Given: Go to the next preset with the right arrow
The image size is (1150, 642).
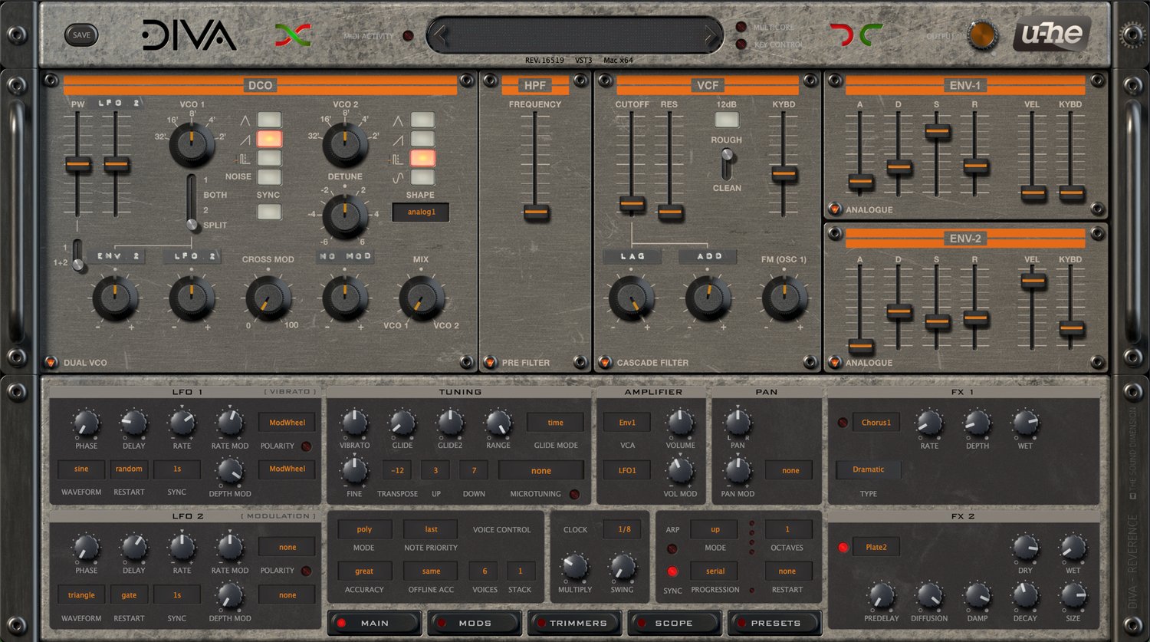Looking at the screenshot, I should click(711, 35).
